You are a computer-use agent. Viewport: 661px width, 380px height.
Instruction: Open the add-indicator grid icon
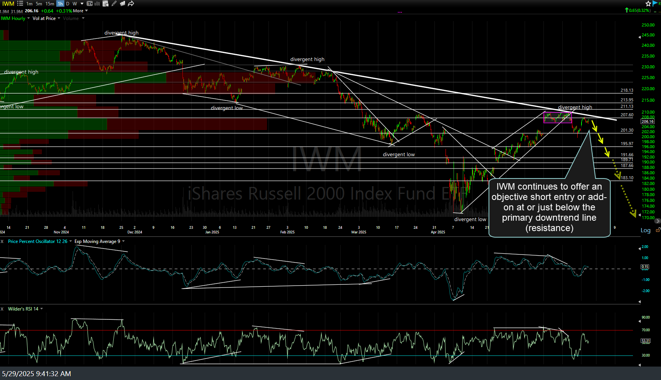[x=106, y=3]
